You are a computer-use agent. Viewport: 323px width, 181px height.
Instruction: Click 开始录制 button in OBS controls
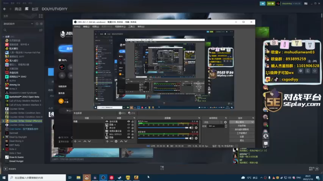click(x=241, y=126)
